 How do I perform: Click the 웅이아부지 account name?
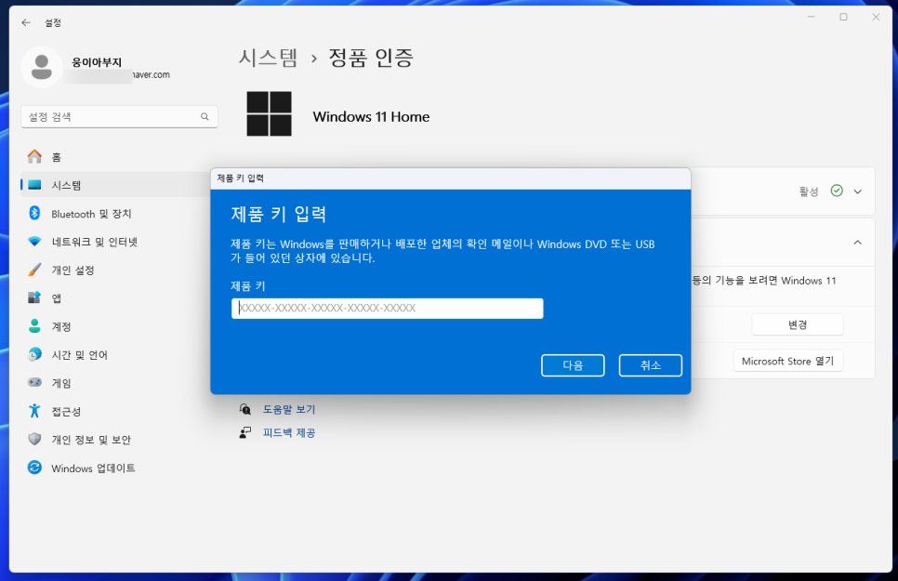[97, 62]
